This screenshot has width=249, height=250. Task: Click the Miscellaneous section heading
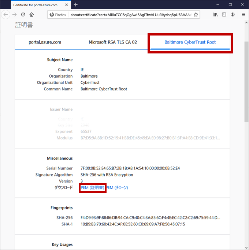click(60, 158)
